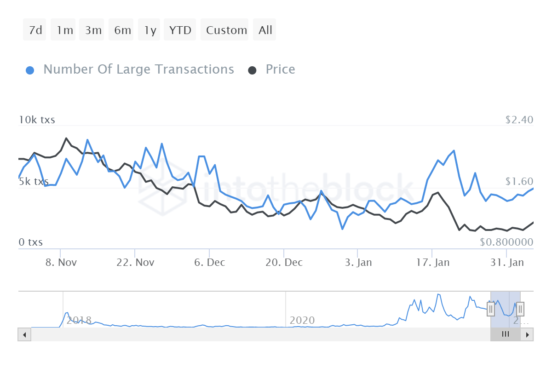Hide the Number Of Large Transactions series

click(138, 69)
